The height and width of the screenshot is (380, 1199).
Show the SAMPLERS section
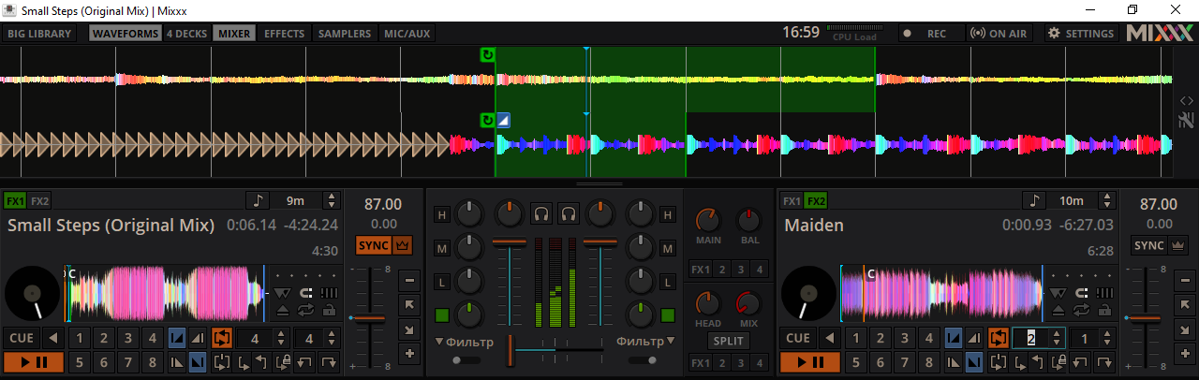[345, 34]
